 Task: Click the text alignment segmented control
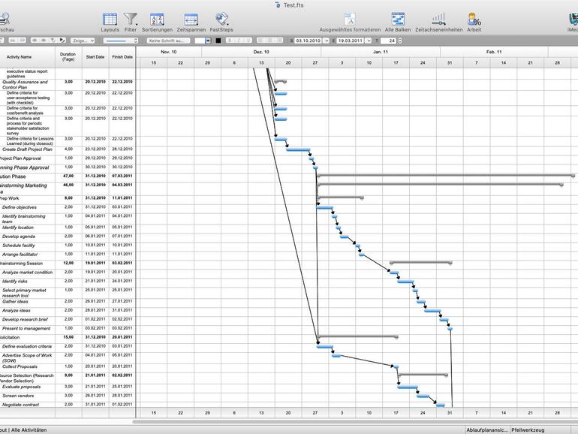pyautogui.click(x=269, y=41)
